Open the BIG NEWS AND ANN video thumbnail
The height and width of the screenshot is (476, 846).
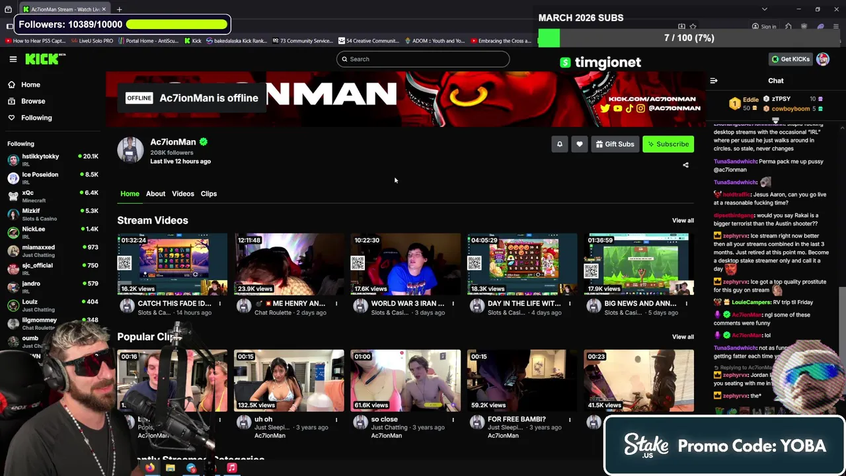(638, 264)
